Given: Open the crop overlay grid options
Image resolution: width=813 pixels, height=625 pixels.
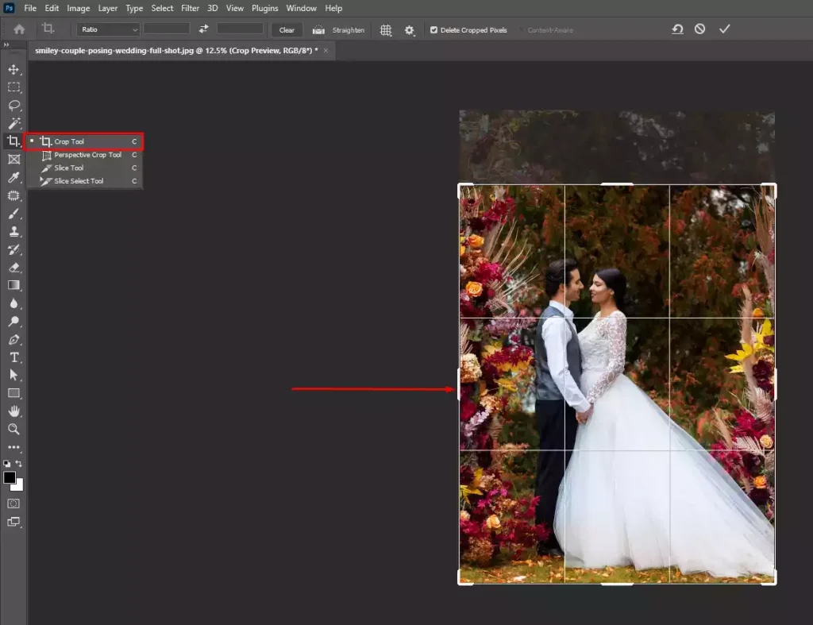Looking at the screenshot, I should 385,29.
